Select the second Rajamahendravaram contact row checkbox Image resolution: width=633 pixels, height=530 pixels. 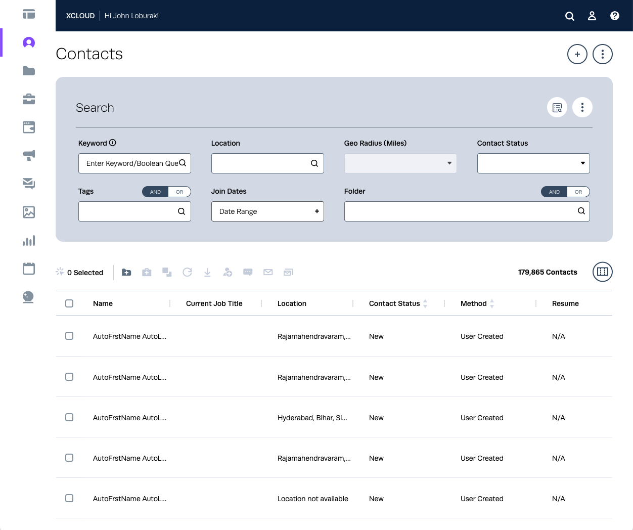pos(69,377)
